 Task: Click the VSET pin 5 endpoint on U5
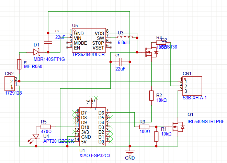(111, 47)
